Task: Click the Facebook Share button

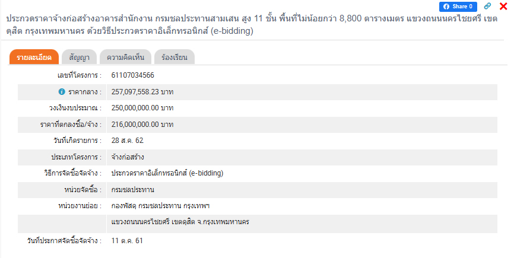Action: (x=458, y=7)
